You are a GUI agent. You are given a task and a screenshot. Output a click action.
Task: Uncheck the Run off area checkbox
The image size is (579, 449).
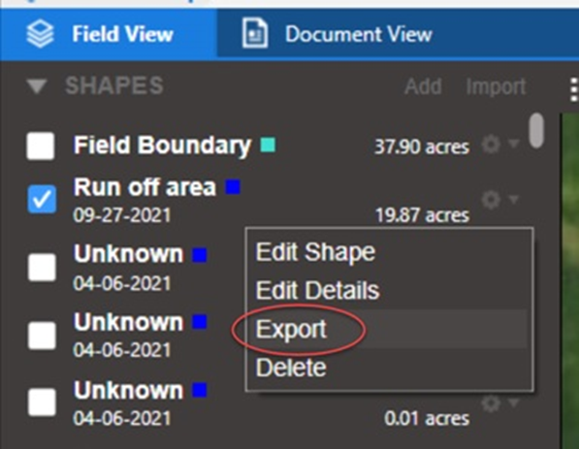pos(42,200)
